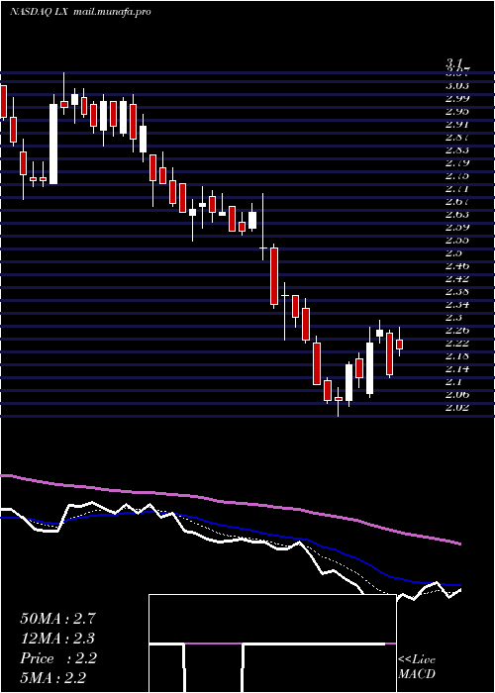Click the 2.63 price axis label
Screen dimensions: 495x693
(457, 215)
